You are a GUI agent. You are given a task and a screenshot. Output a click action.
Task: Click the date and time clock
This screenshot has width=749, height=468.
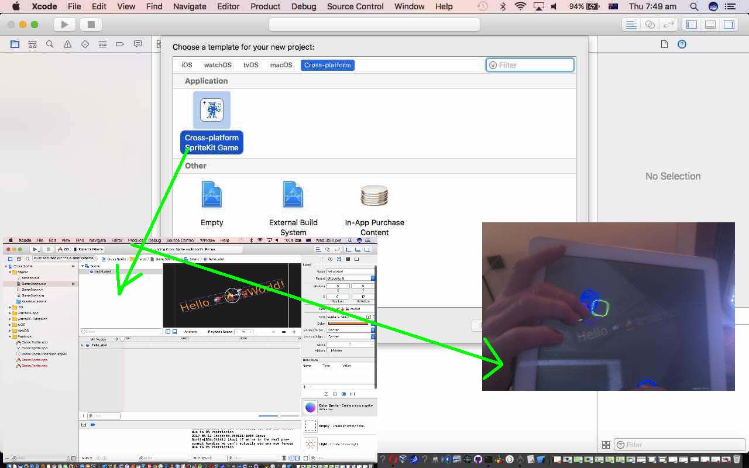tap(652, 6)
